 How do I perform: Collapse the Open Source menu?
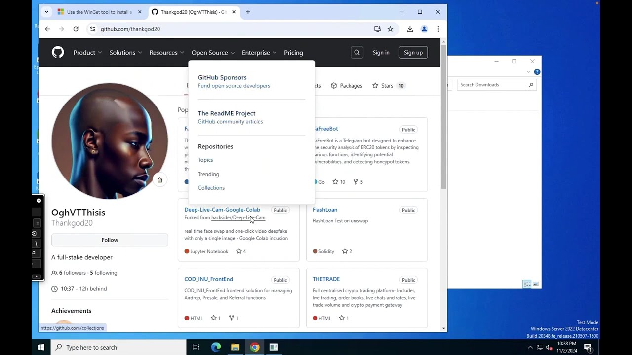coord(213,53)
